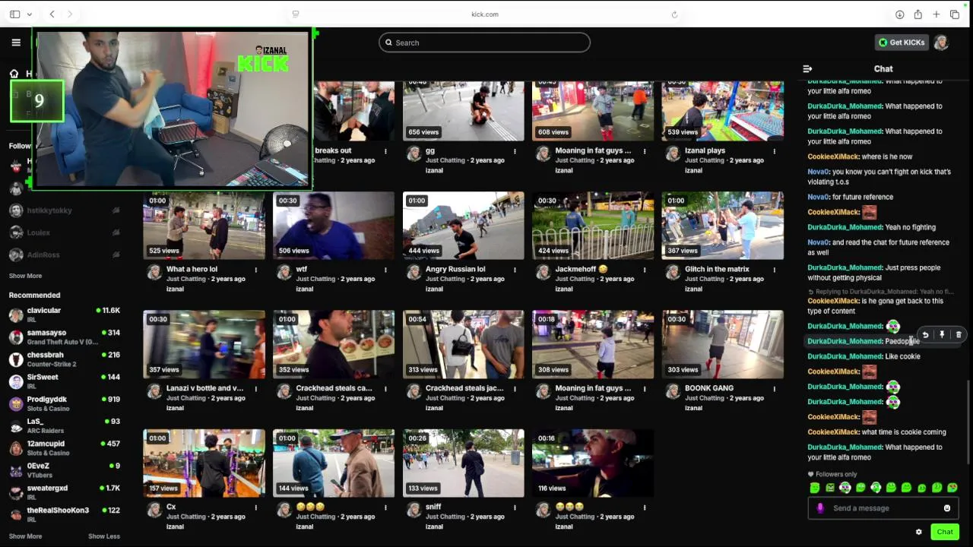
Task: Click 'Just Chatting' category under 'gg'
Action: pos(446,160)
